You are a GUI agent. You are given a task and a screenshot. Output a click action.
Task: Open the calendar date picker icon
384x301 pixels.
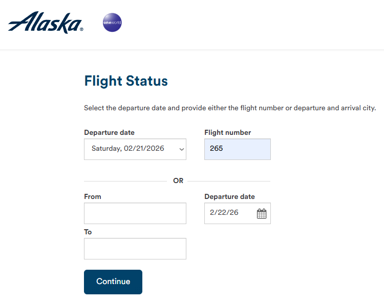262,213
